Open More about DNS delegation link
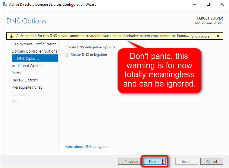The width and height of the screenshot is (229, 168). (87, 147)
